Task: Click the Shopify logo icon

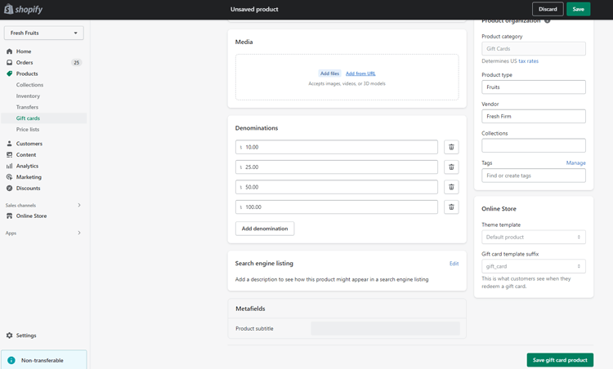Action: click(x=8, y=9)
